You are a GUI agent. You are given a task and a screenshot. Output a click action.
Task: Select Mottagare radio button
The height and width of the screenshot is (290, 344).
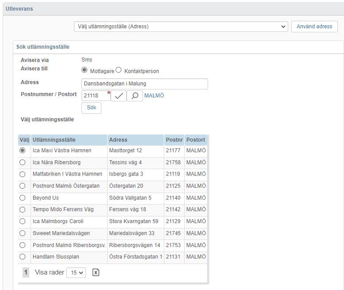tap(84, 70)
